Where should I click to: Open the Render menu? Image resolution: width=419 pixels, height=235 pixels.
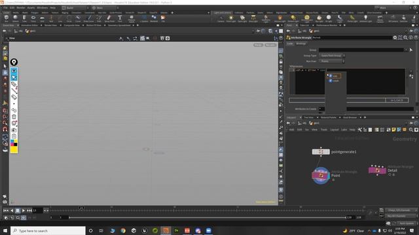point(21,8)
